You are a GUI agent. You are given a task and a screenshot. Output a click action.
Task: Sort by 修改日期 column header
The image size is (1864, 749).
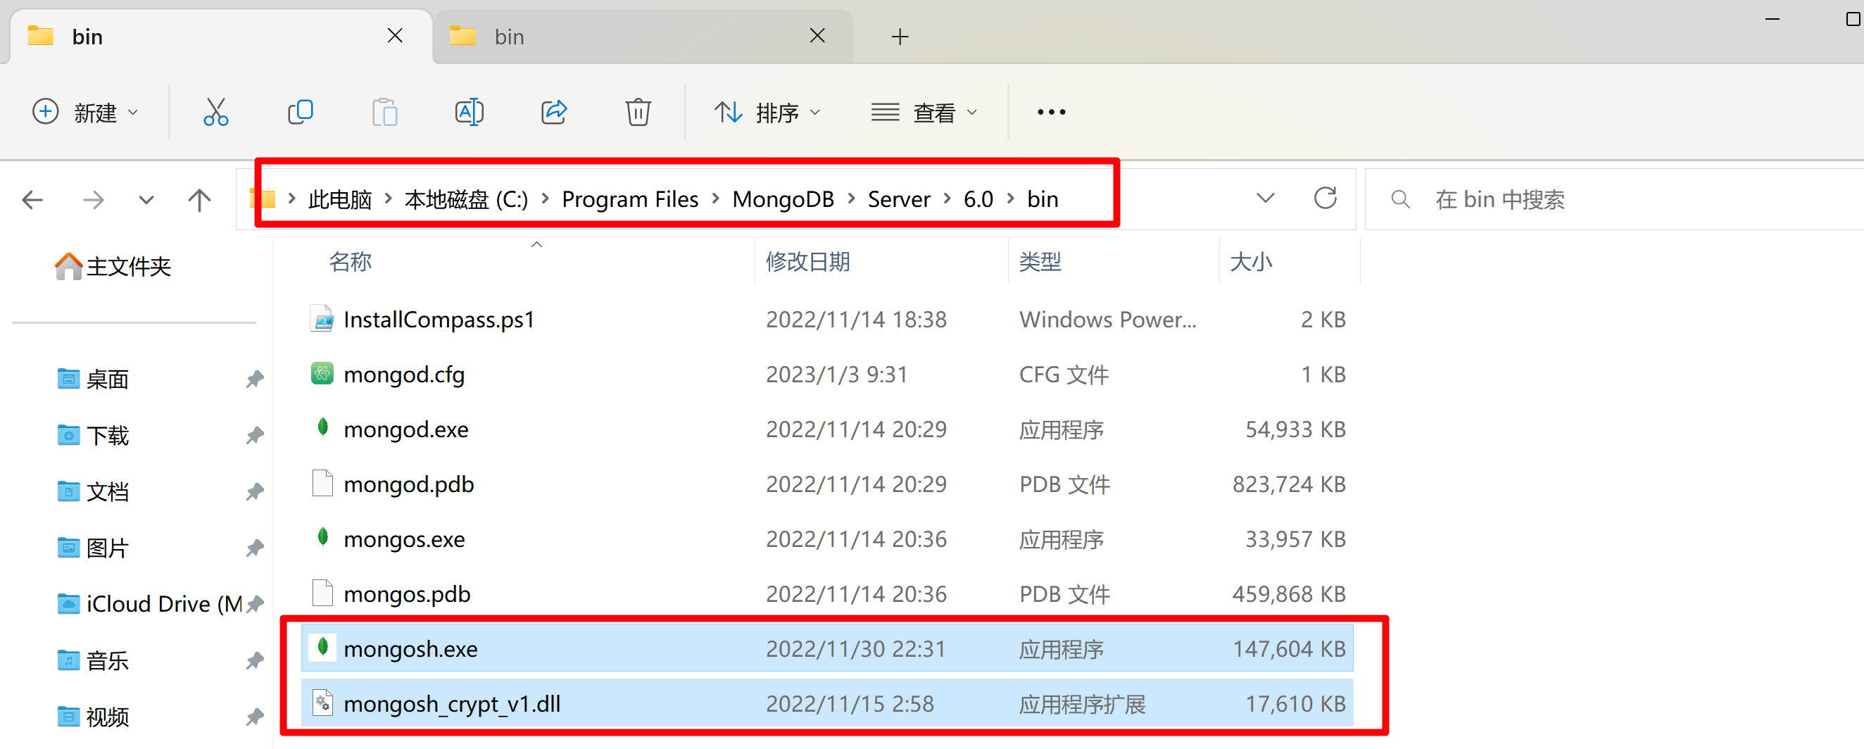tap(807, 261)
